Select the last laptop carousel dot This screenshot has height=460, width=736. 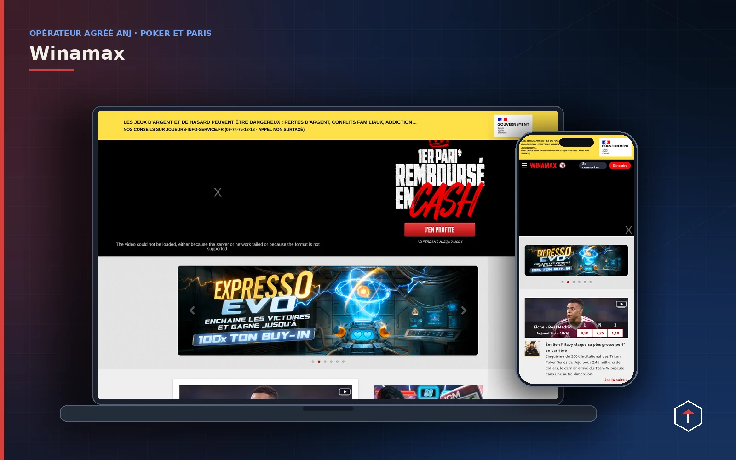(x=343, y=362)
